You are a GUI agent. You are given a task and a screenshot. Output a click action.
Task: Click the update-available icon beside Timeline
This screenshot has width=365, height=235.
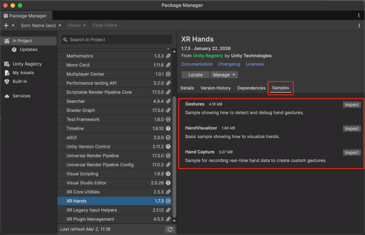coord(168,128)
